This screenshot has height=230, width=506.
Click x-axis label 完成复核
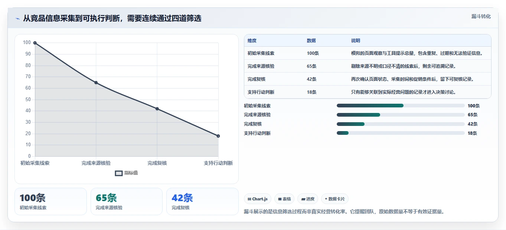pos(157,163)
